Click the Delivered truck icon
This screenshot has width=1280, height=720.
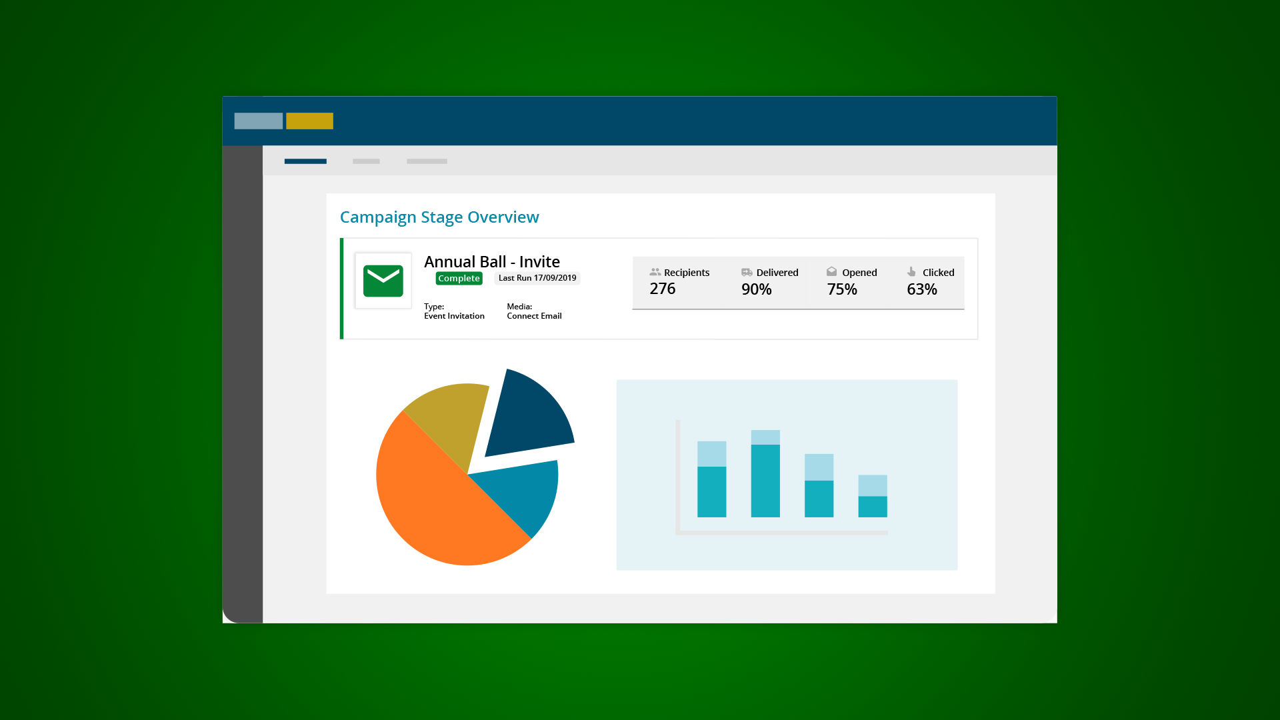[747, 272]
